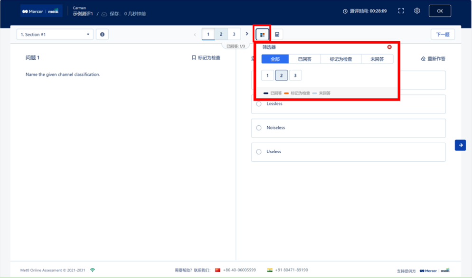Jump to question 3 in filter panel
Image resolution: width=472 pixels, height=278 pixels.
[295, 75]
